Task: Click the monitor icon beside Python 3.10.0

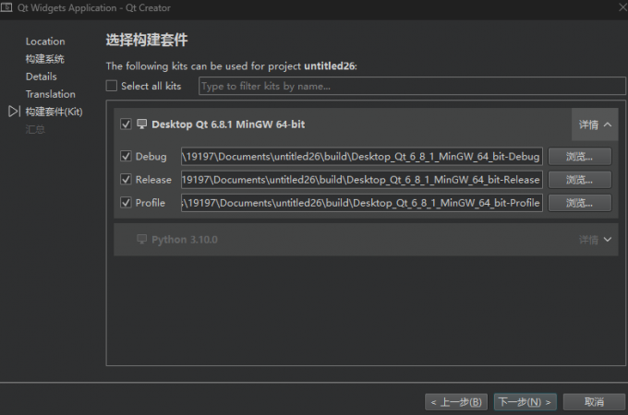Action: click(x=141, y=240)
